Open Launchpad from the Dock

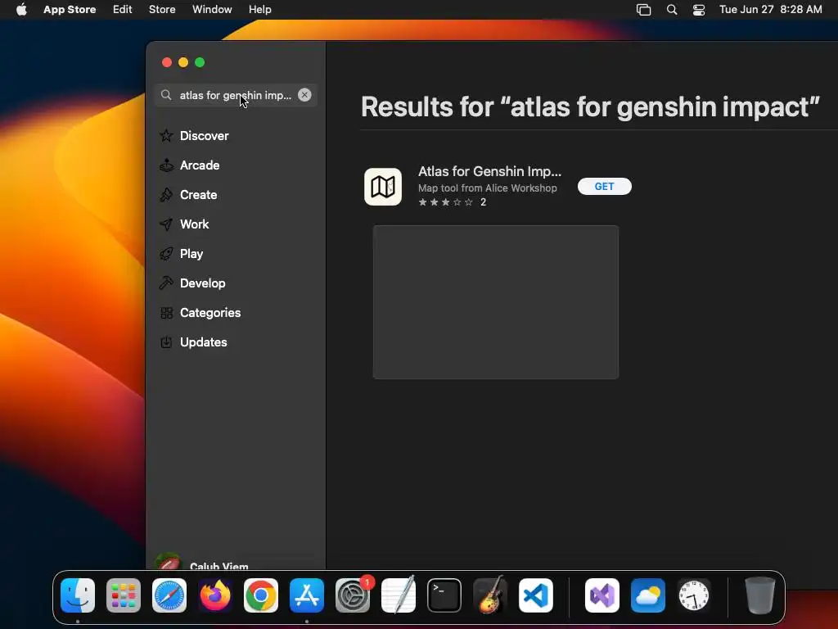[x=124, y=595]
